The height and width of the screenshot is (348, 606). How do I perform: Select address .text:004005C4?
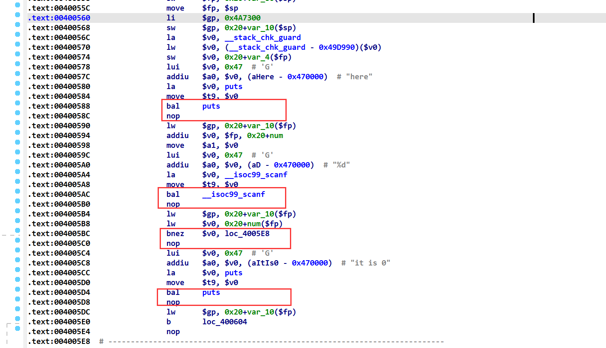click(59, 253)
